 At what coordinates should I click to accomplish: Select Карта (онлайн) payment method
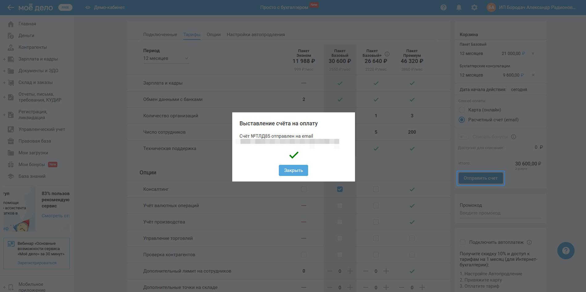tap(462, 110)
